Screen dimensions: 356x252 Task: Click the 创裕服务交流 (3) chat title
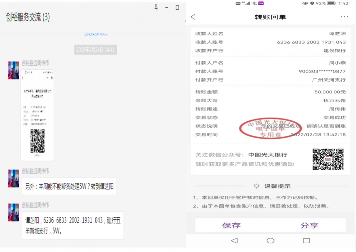coord(28,17)
